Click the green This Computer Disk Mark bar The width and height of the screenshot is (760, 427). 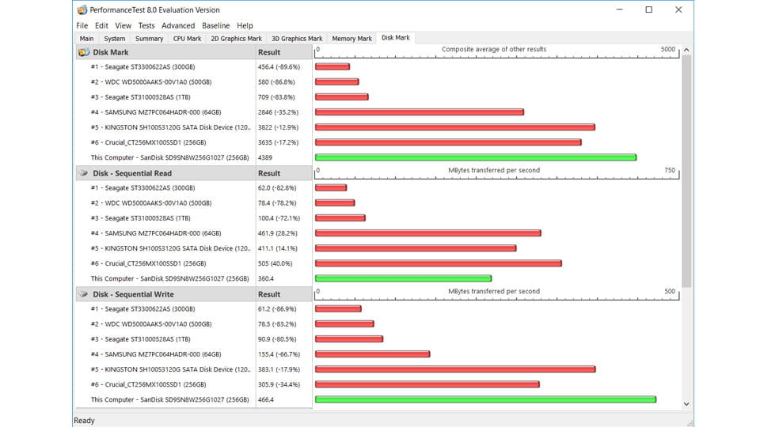475,157
